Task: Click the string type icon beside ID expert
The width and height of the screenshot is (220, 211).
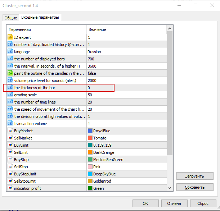Action: (10, 37)
